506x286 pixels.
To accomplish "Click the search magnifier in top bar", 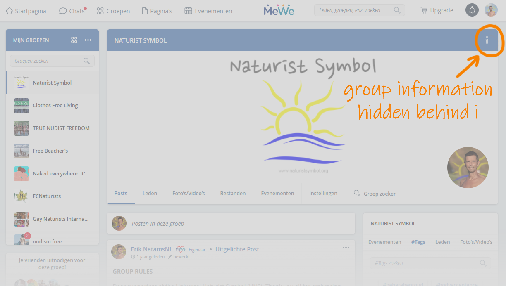I will (397, 10).
